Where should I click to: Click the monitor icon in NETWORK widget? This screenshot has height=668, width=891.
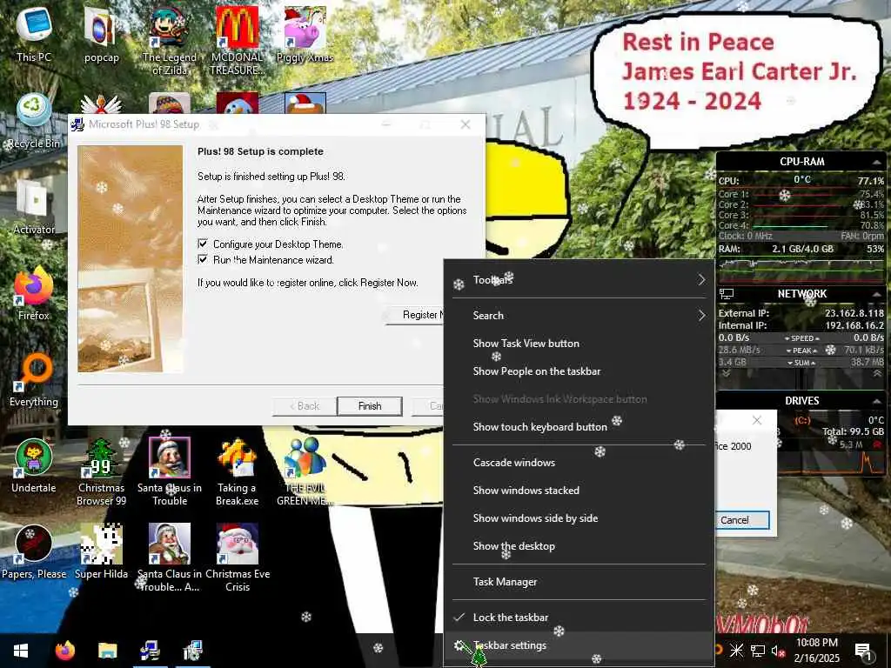tap(727, 294)
